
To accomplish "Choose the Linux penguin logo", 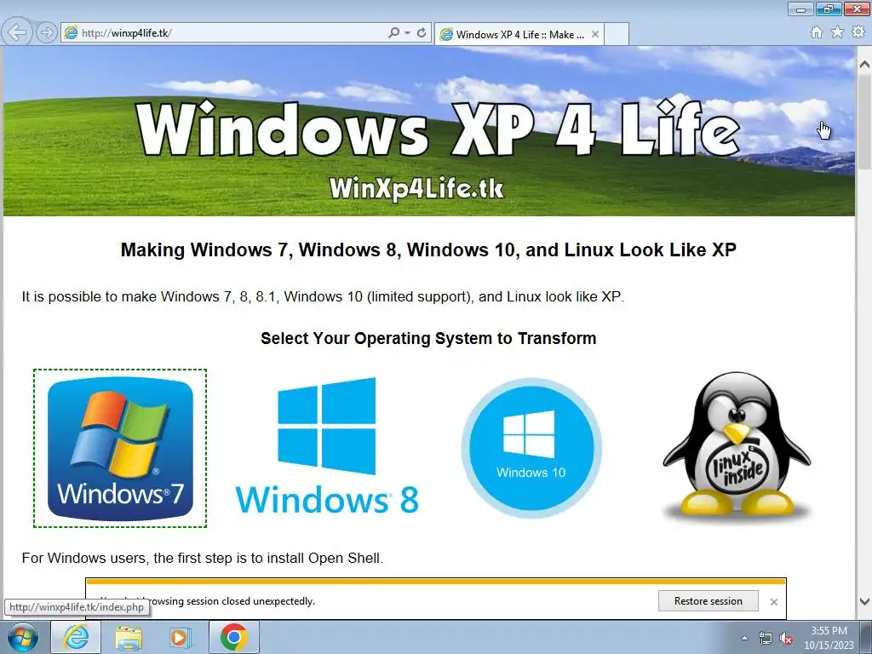I will tap(737, 447).
